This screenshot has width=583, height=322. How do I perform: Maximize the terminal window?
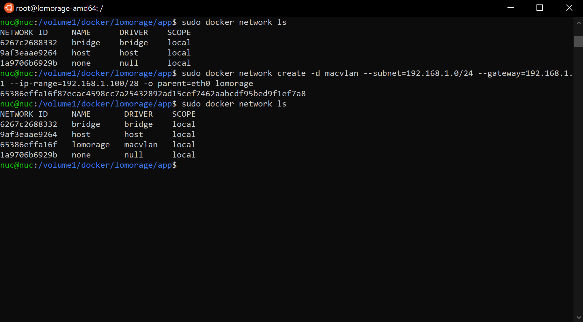(540, 8)
